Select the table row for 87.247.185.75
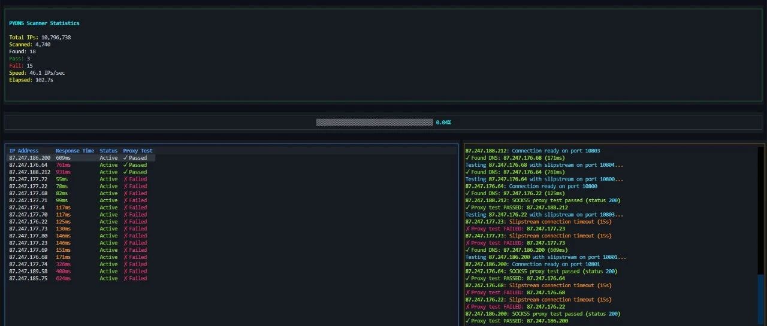The height and width of the screenshot is (326, 767). tap(81, 278)
